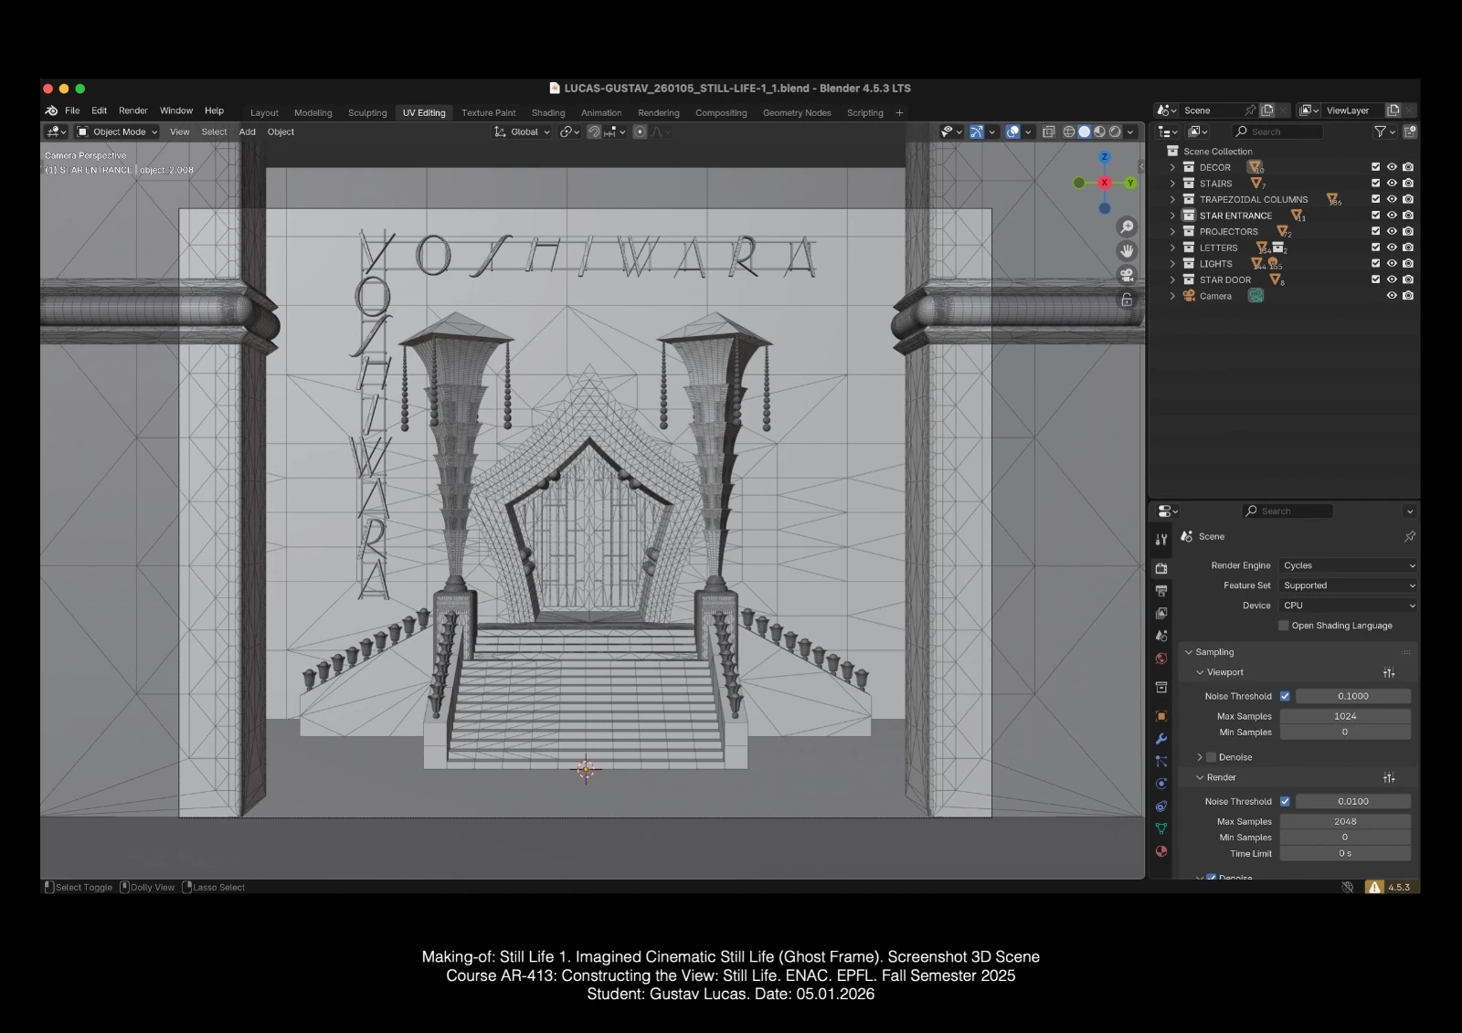1462x1033 pixels.
Task: Exclude TRAPEZOIDAL COLUMNS from view layer
Action: [1375, 199]
